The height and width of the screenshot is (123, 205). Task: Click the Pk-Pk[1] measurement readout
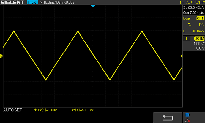pyautogui.click(x=45, y=110)
